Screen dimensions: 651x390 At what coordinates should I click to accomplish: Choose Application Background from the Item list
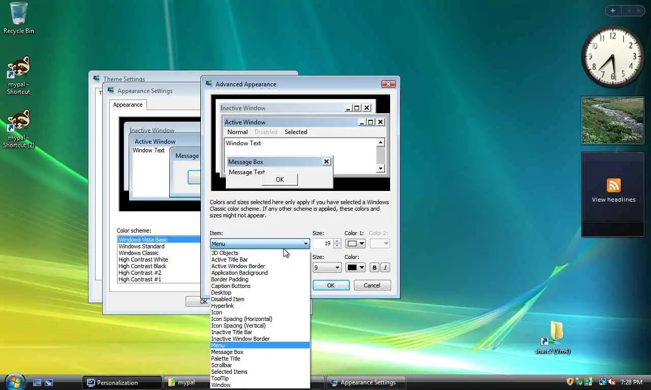point(260,273)
